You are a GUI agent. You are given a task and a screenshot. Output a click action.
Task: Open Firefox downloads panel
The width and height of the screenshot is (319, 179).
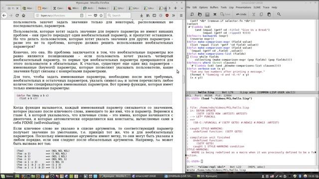[x=142, y=15]
